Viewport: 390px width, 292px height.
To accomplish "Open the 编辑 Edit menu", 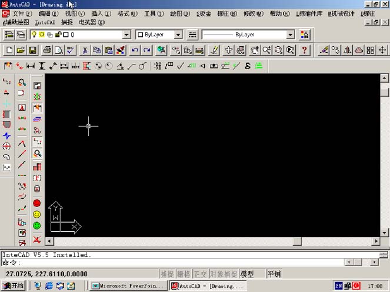I will (48, 13).
